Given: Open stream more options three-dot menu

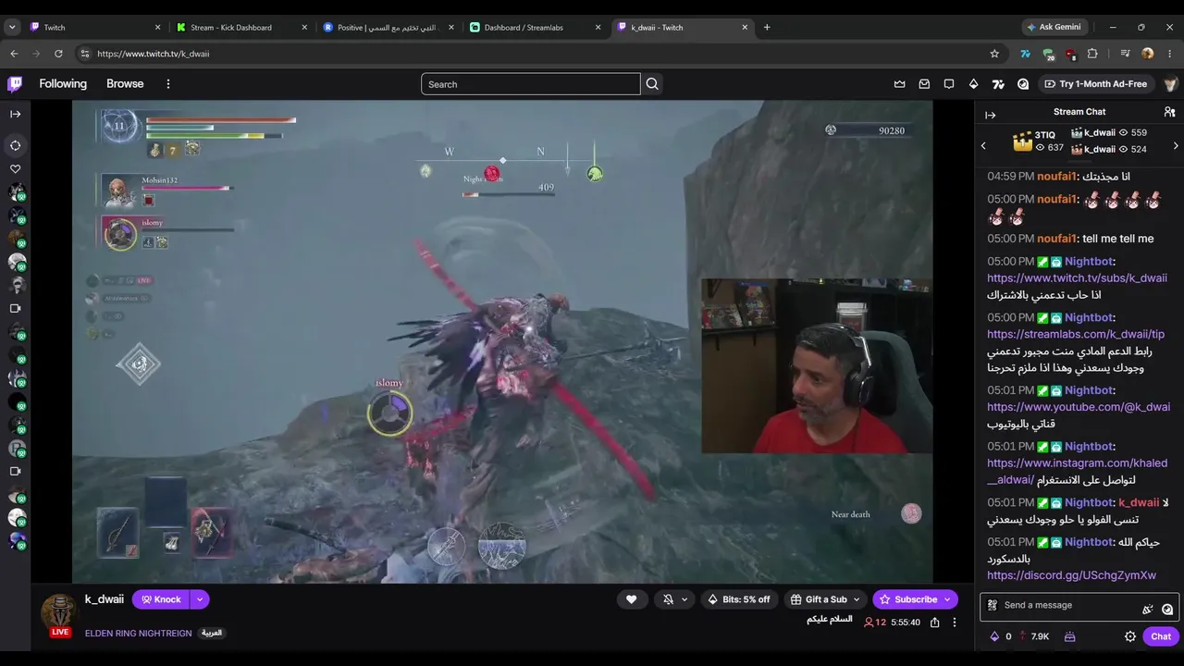Looking at the screenshot, I should click(x=955, y=623).
